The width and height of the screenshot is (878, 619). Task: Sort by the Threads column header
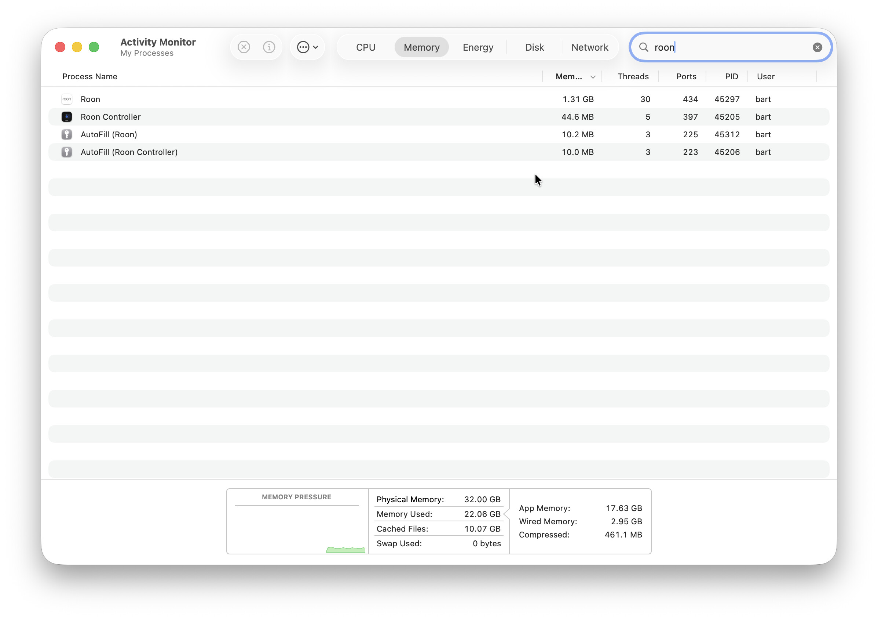[x=633, y=77]
